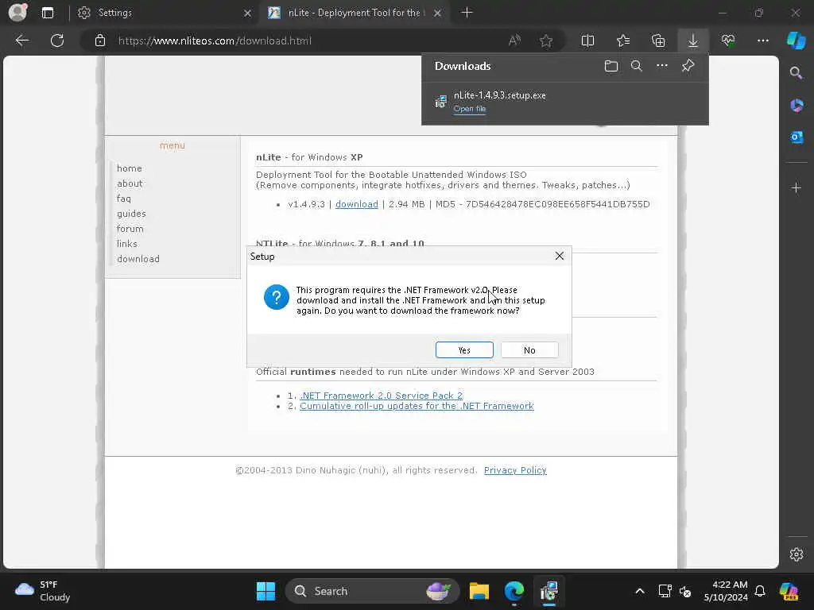Switch to the Settings tab

pyautogui.click(x=164, y=13)
